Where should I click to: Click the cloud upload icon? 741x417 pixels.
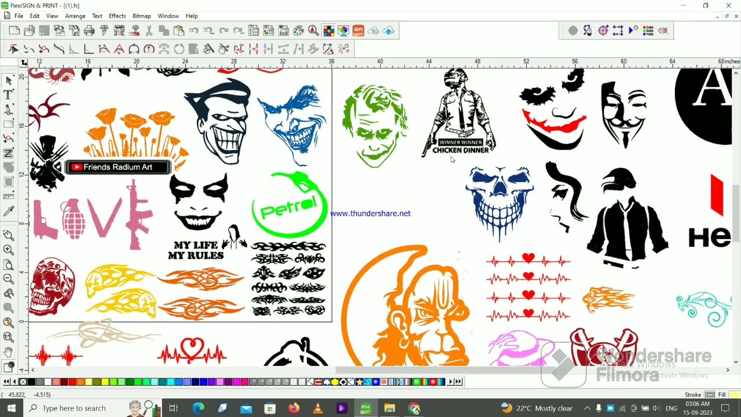coord(388,31)
